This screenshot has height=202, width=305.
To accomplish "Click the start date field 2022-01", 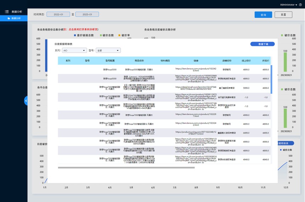I will click(x=59, y=15).
